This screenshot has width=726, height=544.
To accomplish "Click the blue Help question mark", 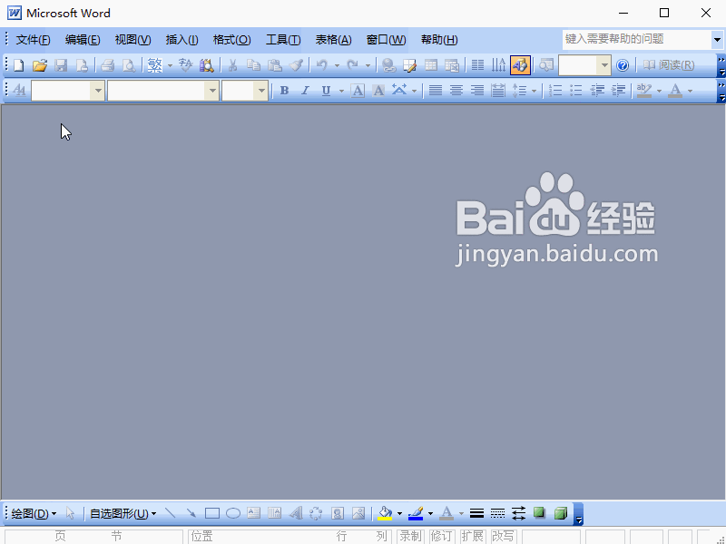I will tap(623, 65).
